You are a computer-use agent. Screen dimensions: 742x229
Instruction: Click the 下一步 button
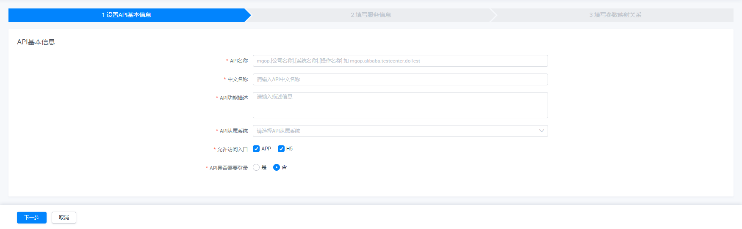32,218
